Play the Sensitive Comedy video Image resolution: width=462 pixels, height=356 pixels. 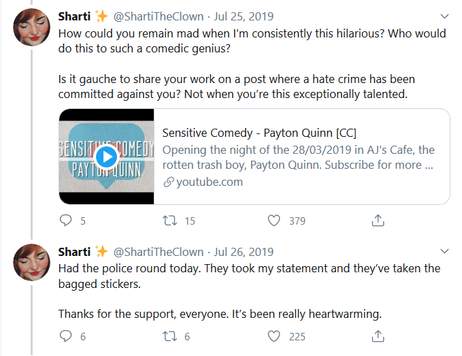tap(106, 157)
